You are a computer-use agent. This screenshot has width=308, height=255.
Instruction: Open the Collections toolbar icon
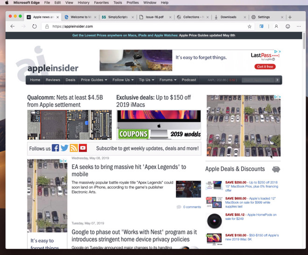[x=261, y=26]
